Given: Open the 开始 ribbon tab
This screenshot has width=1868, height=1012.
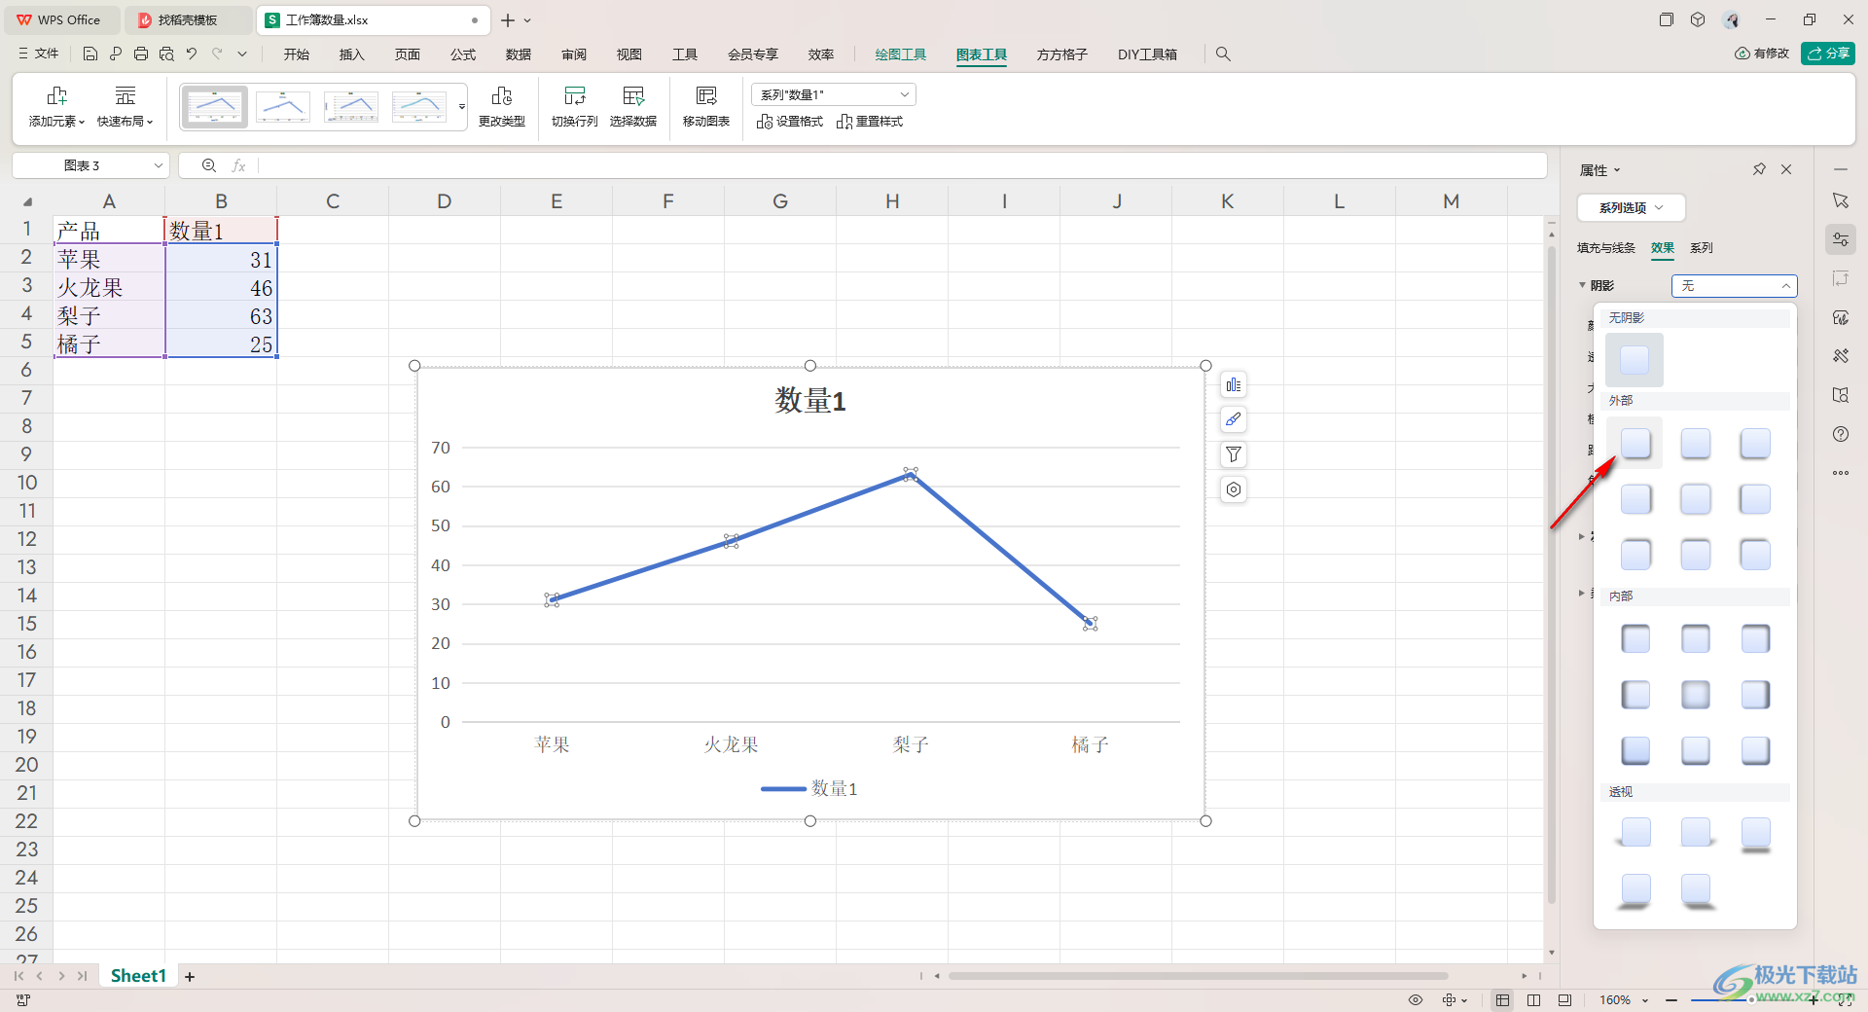Looking at the screenshot, I should 297,54.
